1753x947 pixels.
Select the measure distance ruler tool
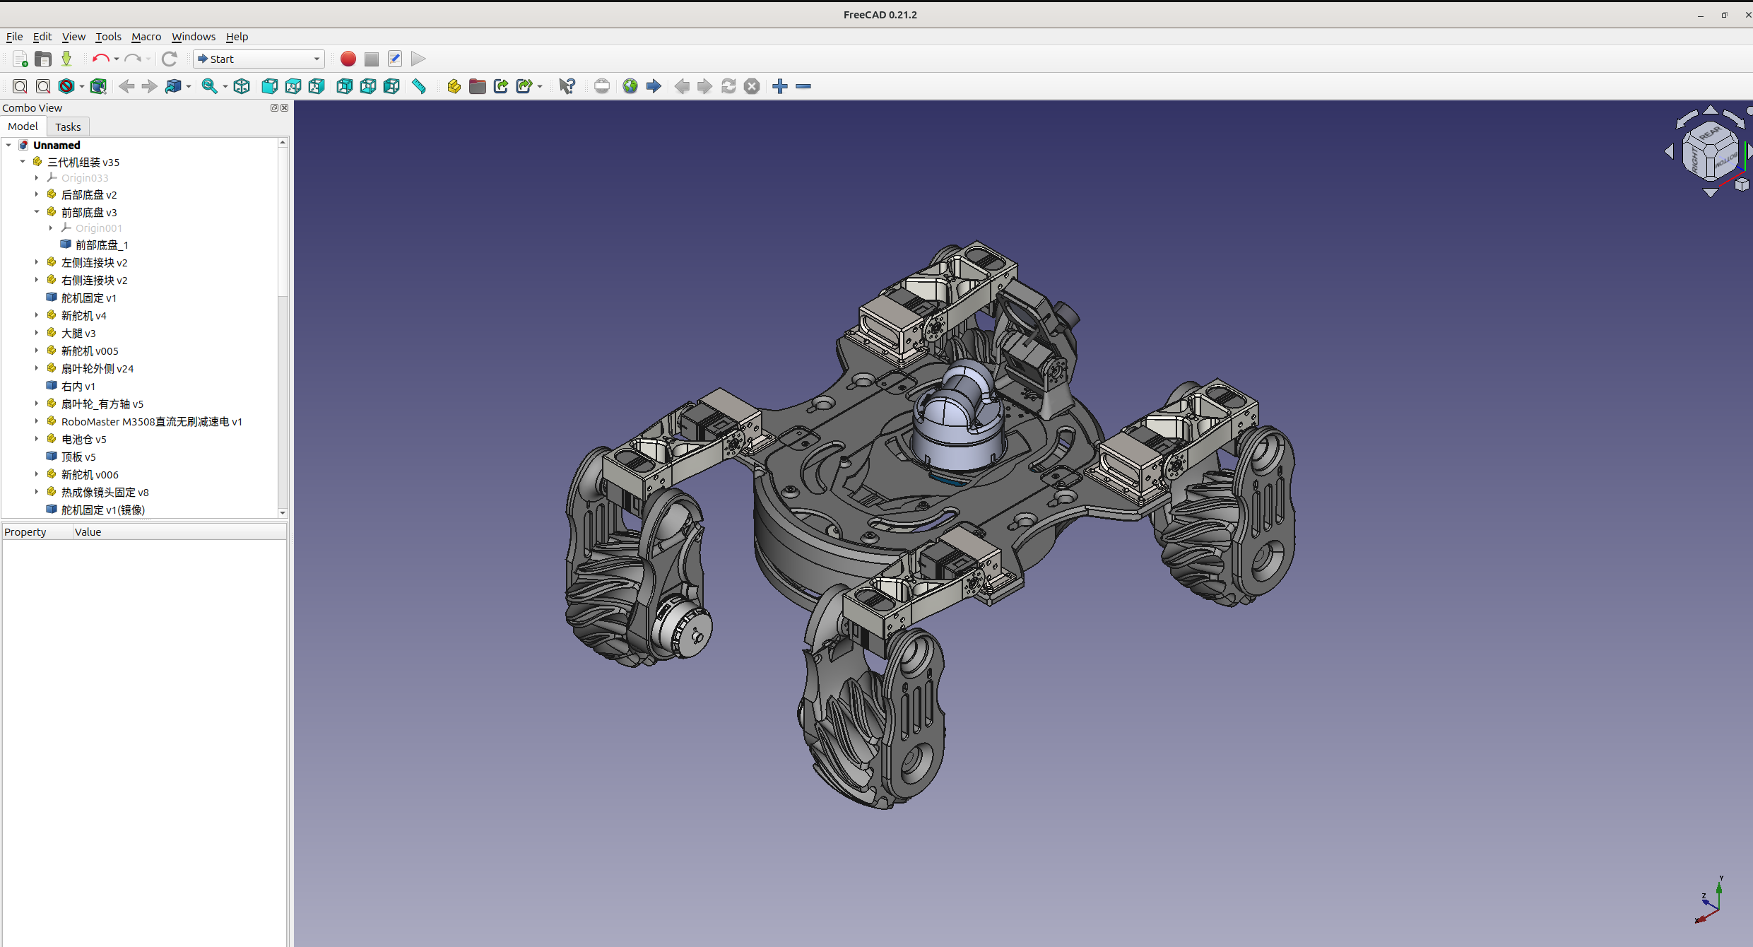click(419, 86)
